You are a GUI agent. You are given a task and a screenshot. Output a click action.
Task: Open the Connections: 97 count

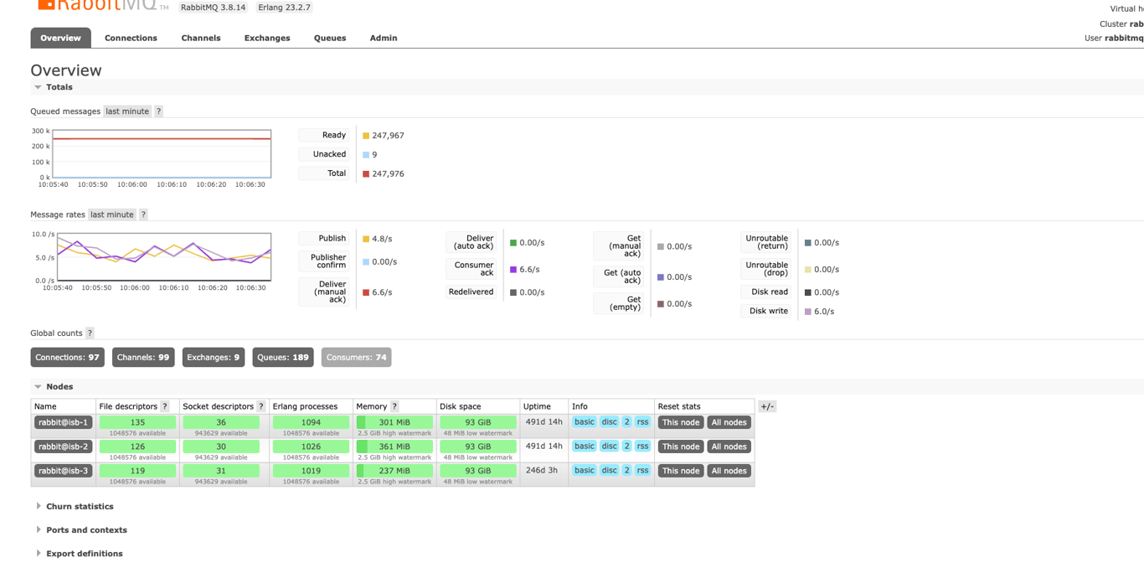pyautogui.click(x=67, y=358)
